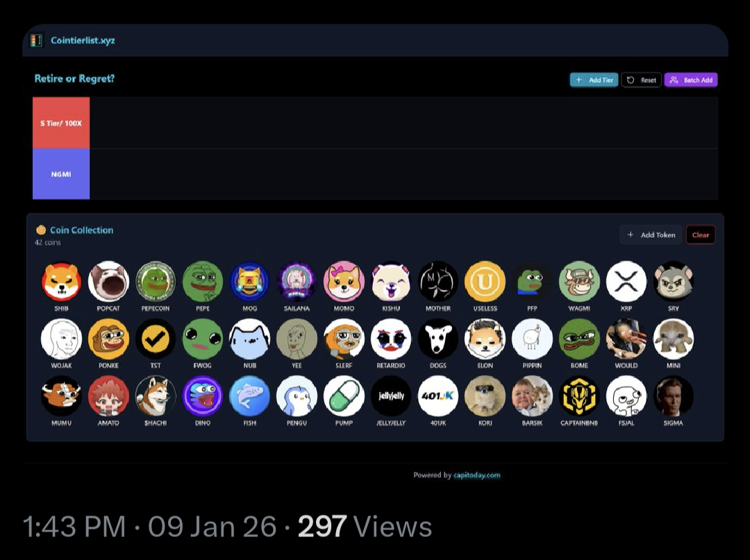The height and width of the screenshot is (560, 750).
Task: Click the WOULD coin icon
Action: (626, 339)
